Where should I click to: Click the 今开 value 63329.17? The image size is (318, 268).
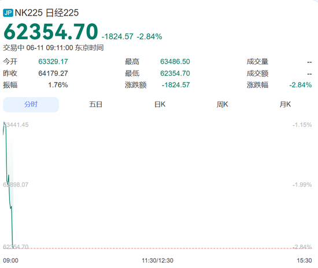(53, 62)
